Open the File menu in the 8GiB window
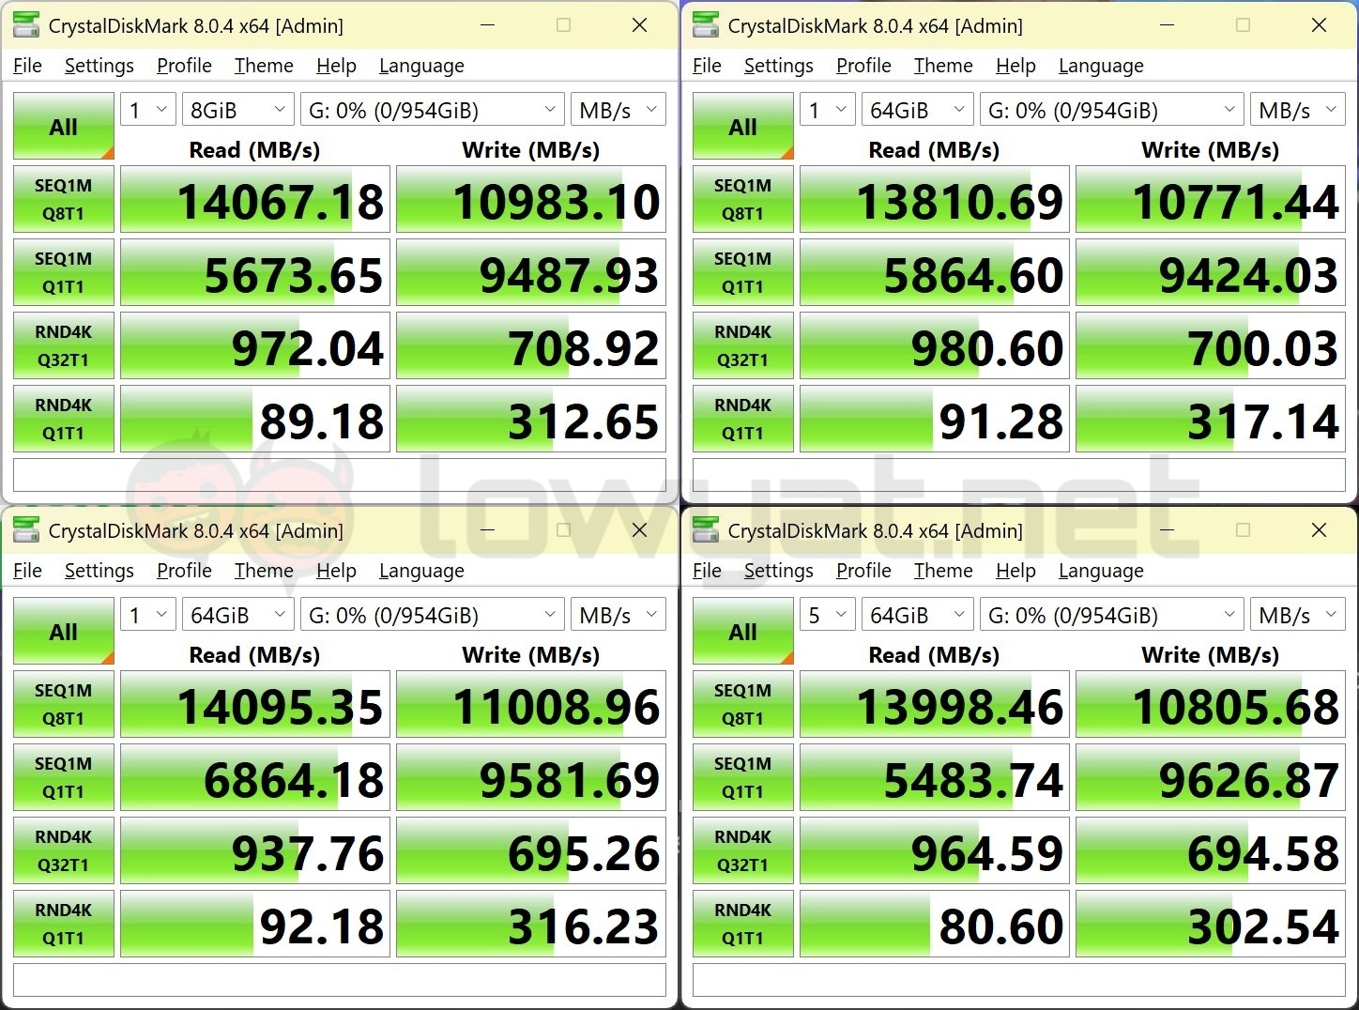 [x=27, y=65]
